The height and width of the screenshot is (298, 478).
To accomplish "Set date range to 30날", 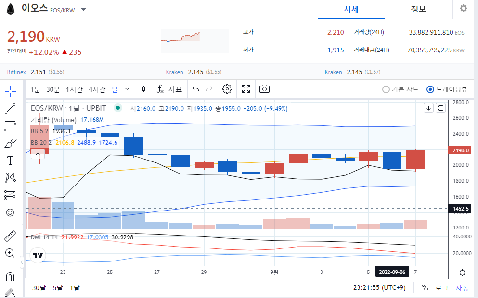I will 39,288.
